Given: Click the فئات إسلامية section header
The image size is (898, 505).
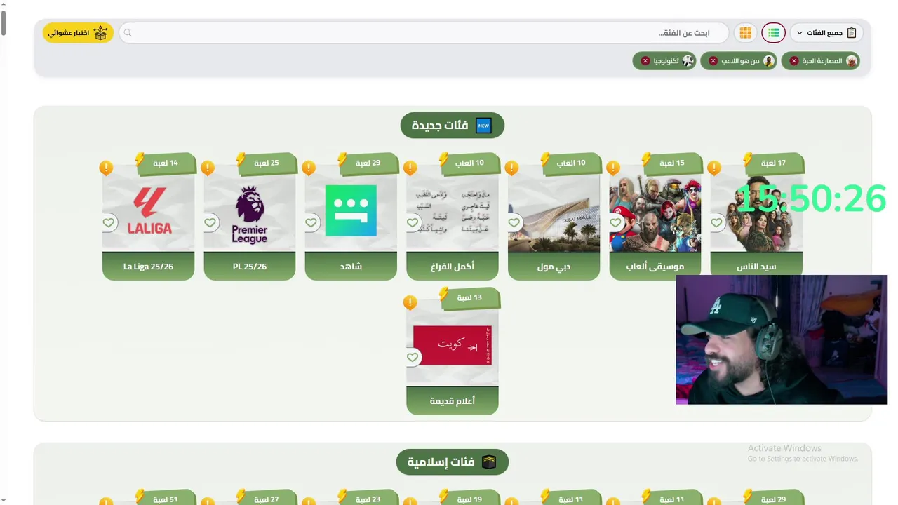Looking at the screenshot, I should click(x=453, y=462).
